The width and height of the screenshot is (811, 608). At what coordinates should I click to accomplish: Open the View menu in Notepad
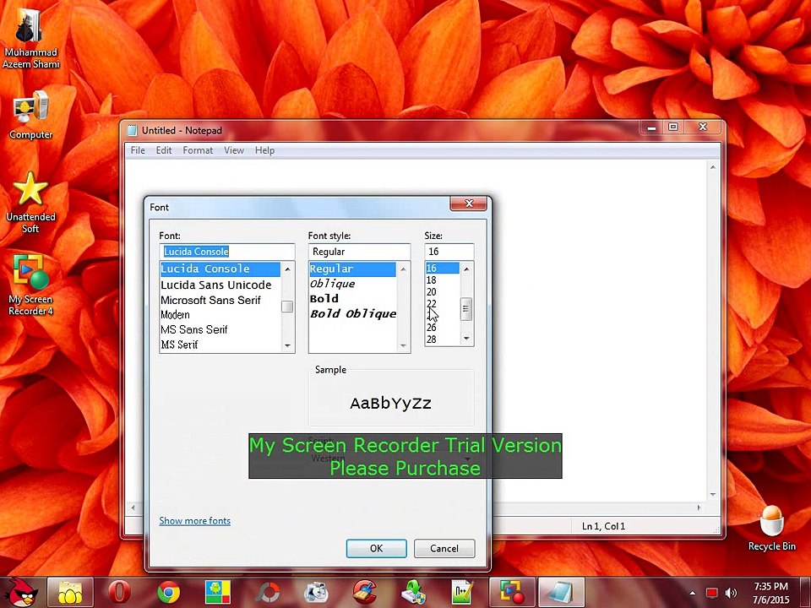pyautogui.click(x=234, y=150)
